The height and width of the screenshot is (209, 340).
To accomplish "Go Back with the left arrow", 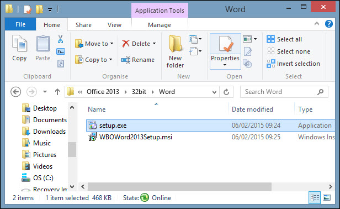I will click(16, 92).
